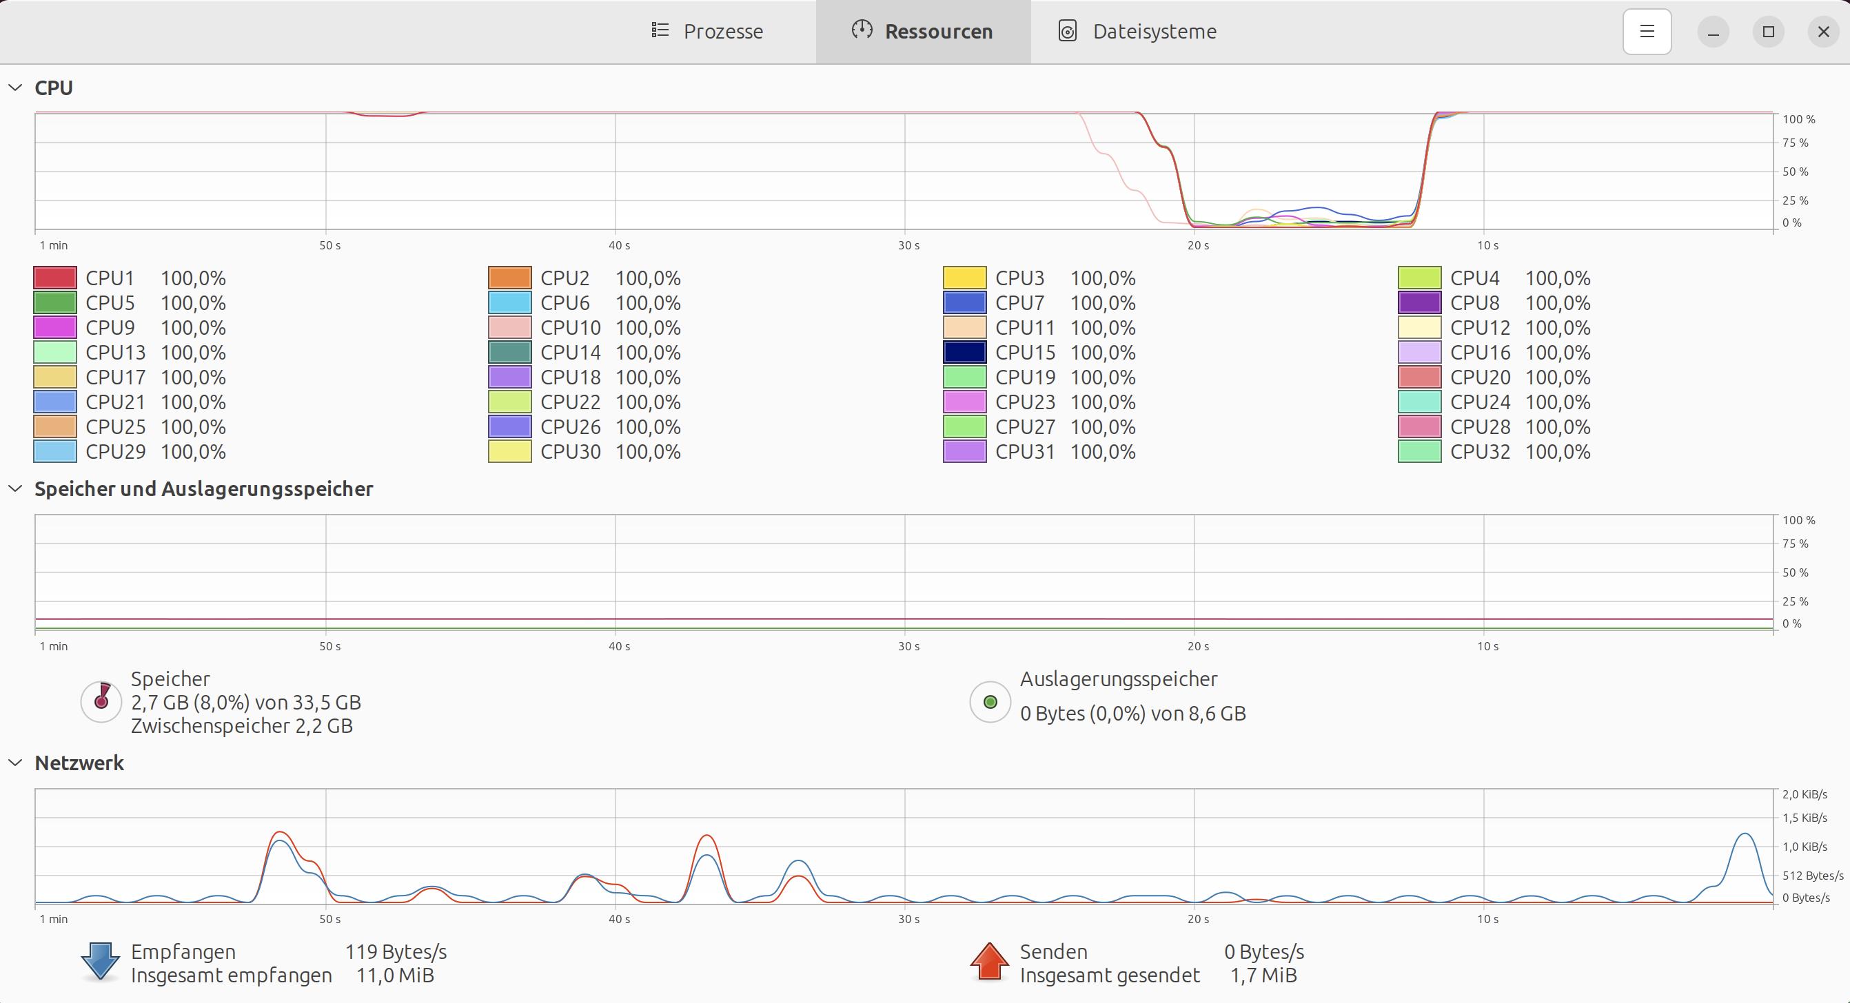Click the CPU32 green color swatch
The height and width of the screenshot is (1003, 1850).
click(1419, 452)
